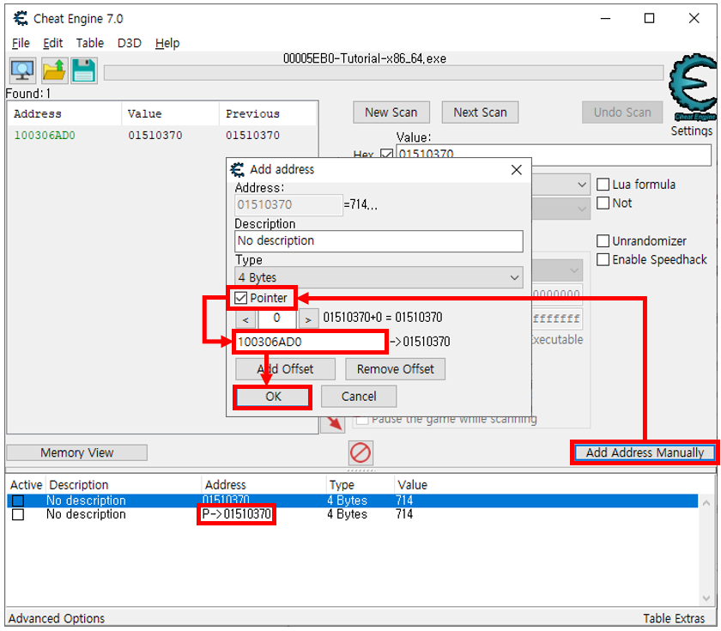
Task: Click the open folder load table icon
Action: click(x=54, y=70)
